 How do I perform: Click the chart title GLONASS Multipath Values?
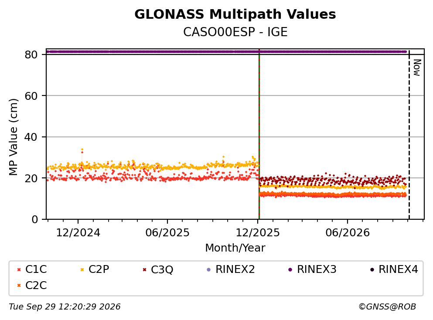(235, 14)
